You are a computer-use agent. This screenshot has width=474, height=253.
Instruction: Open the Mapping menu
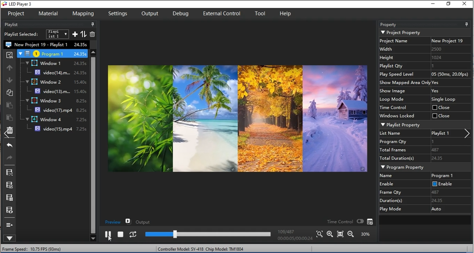[83, 13]
